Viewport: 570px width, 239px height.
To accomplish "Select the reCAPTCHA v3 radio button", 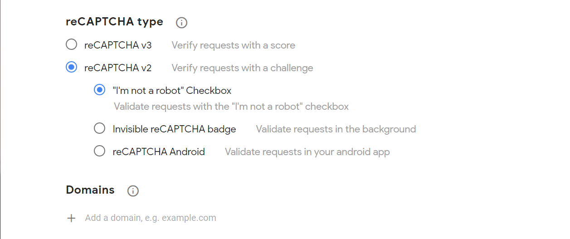I will (x=72, y=45).
